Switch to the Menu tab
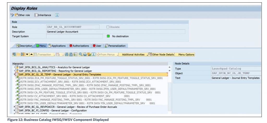The image size is (267, 123). pos(41,46)
